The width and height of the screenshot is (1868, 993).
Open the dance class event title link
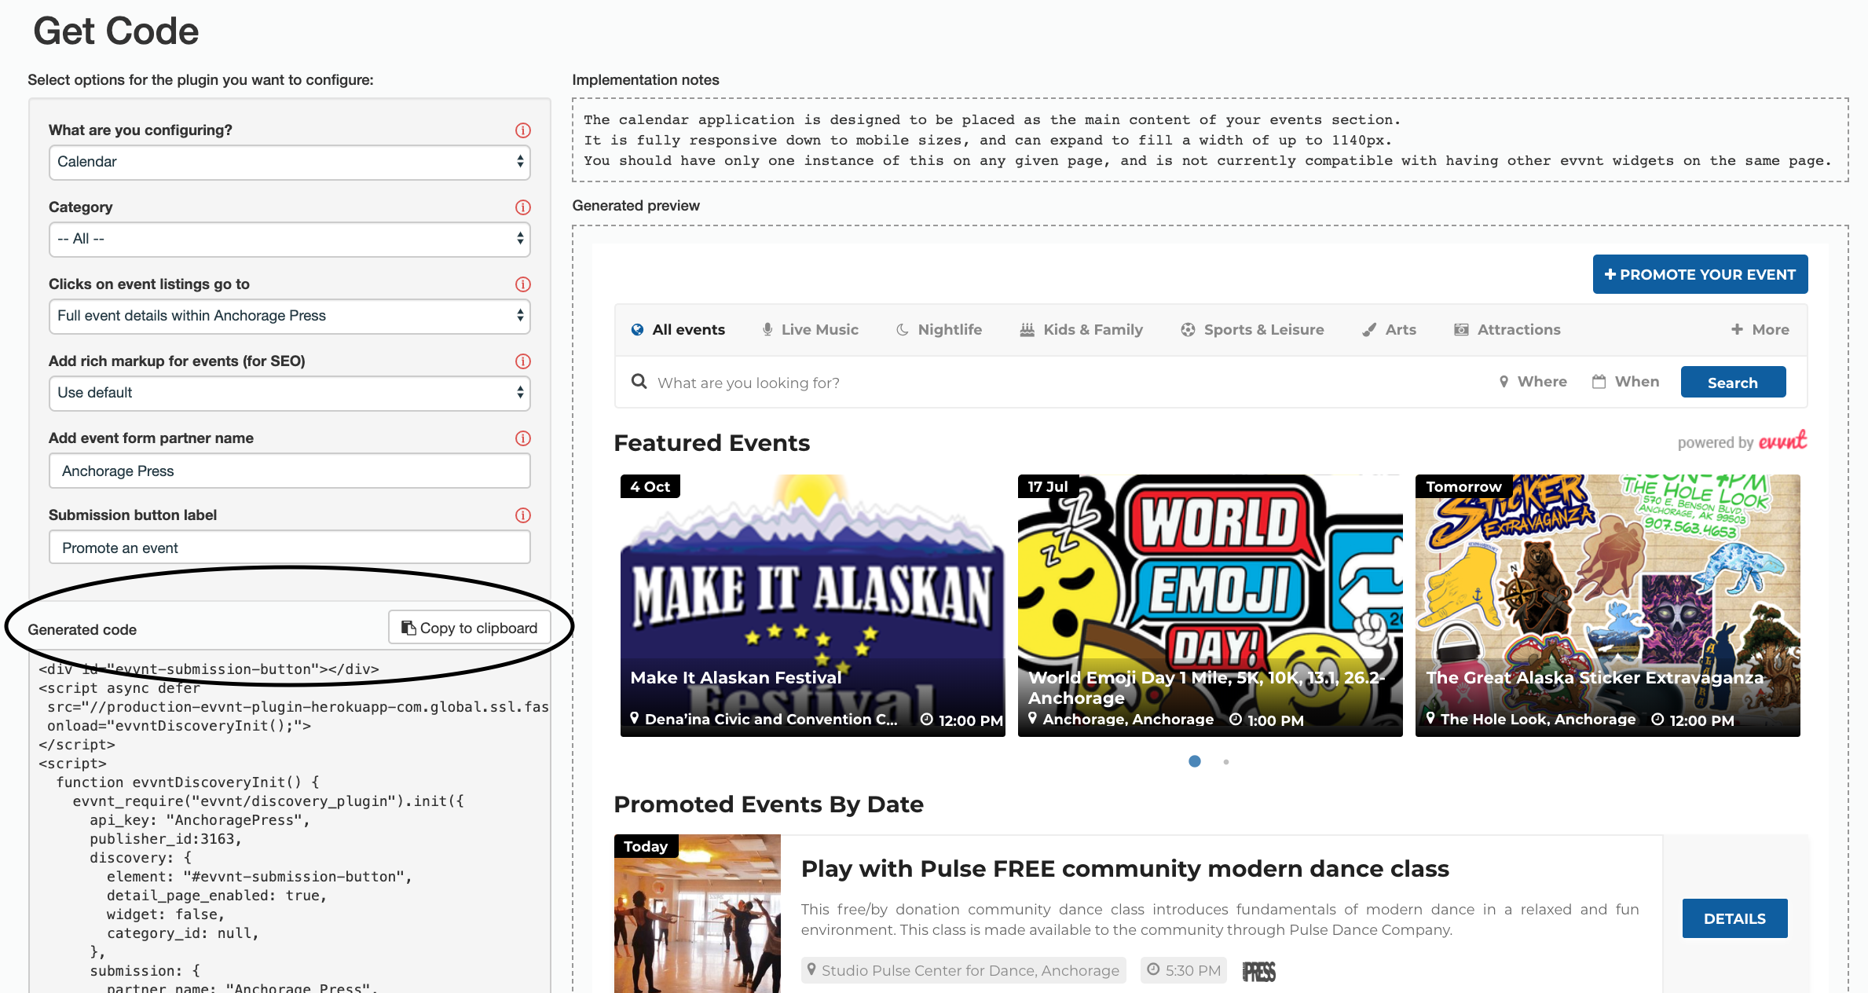click(x=1125, y=869)
